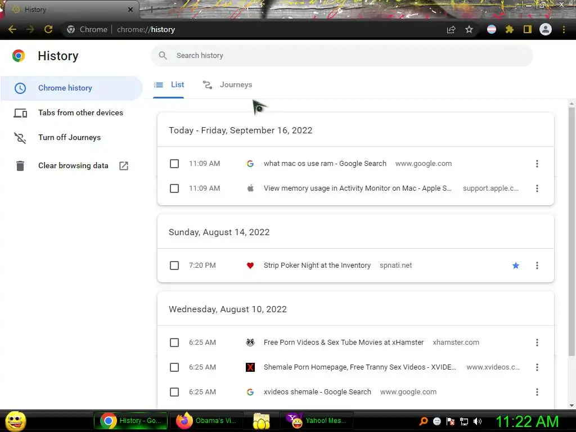Click the history page vertical scrollbar

pos(571,231)
